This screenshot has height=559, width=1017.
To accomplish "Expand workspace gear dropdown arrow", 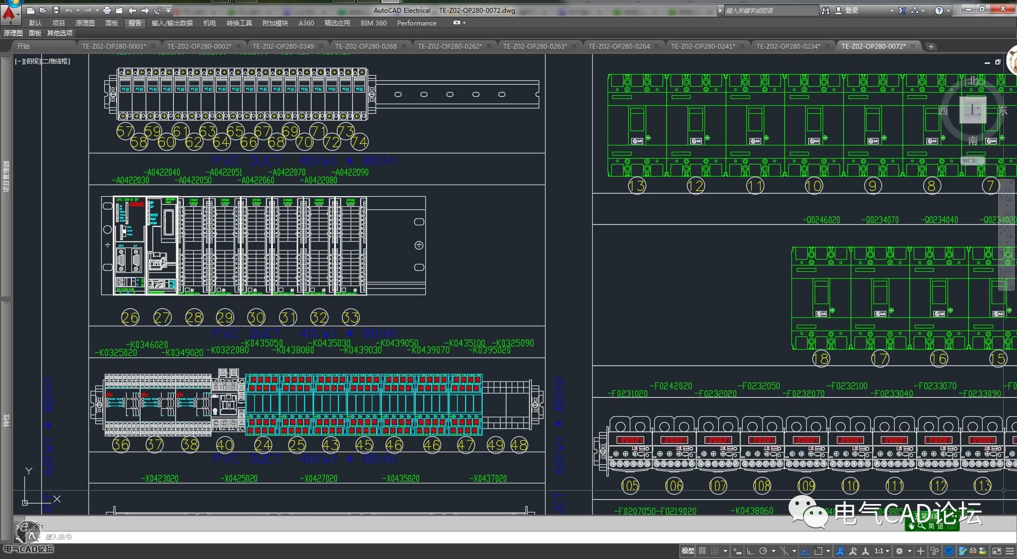I will click(x=909, y=551).
